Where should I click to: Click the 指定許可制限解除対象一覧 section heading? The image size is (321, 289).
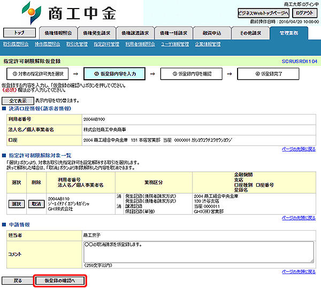click(40, 155)
